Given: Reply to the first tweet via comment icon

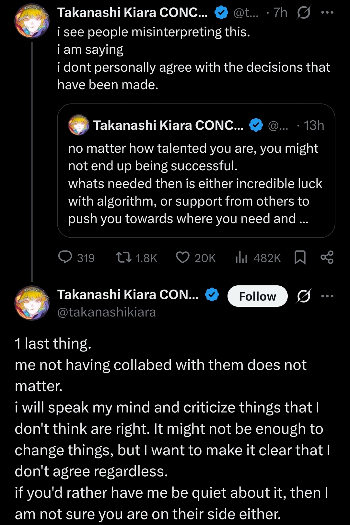Looking at the screenshot, I should point(65,257).
